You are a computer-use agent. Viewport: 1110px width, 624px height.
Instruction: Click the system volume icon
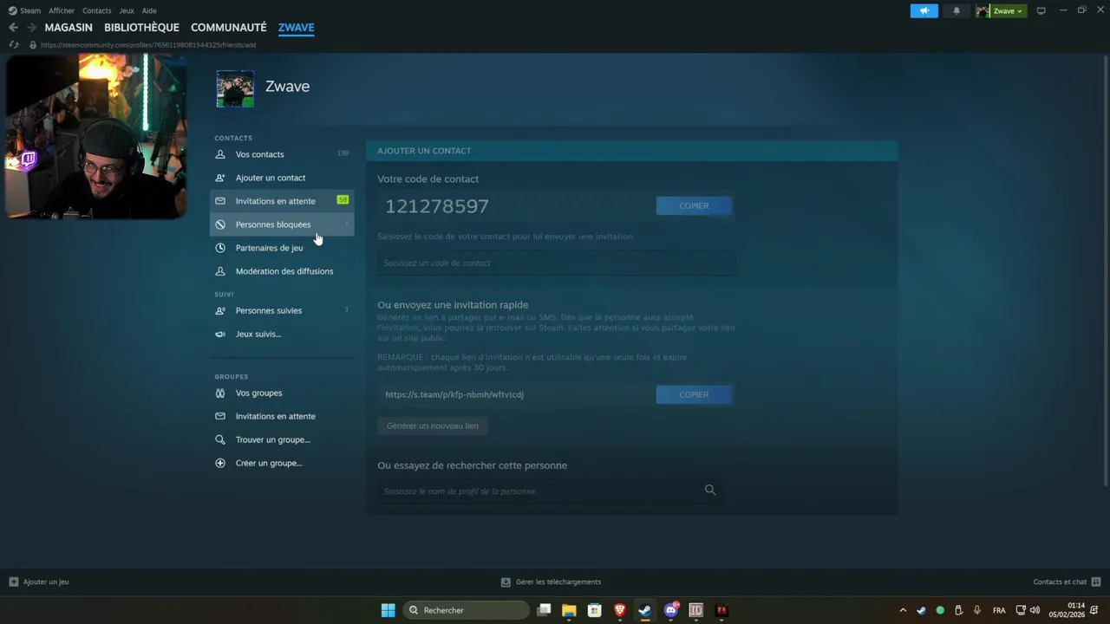tap(1035, 610)
